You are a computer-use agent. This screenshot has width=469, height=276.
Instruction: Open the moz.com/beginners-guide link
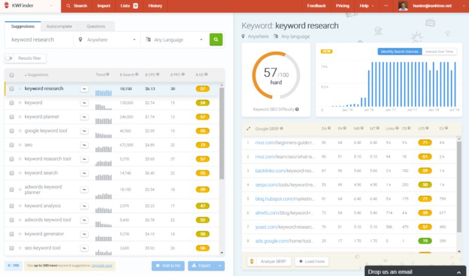pyautogui.click(x=285, y=143)
